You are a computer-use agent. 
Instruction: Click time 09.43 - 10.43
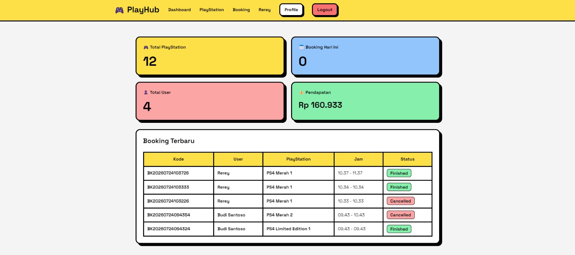pos(351,215)
